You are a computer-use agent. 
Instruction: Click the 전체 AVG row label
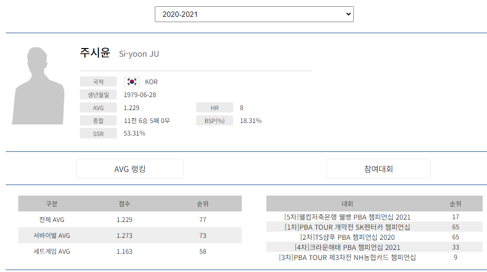52,220
